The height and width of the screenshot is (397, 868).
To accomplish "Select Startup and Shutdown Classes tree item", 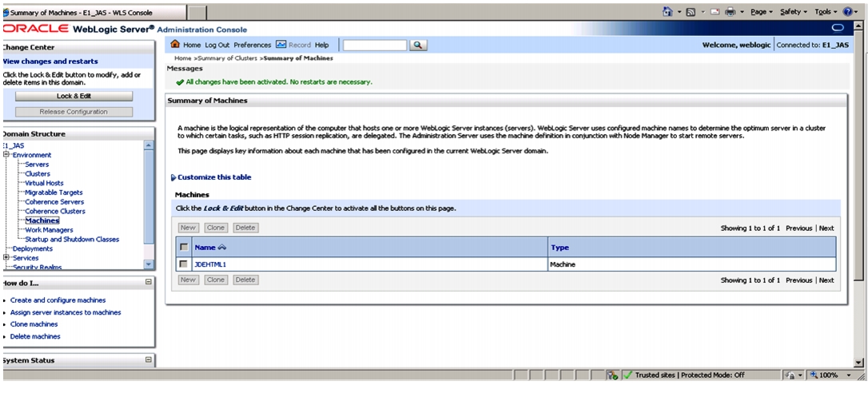I will pos(72,240).
